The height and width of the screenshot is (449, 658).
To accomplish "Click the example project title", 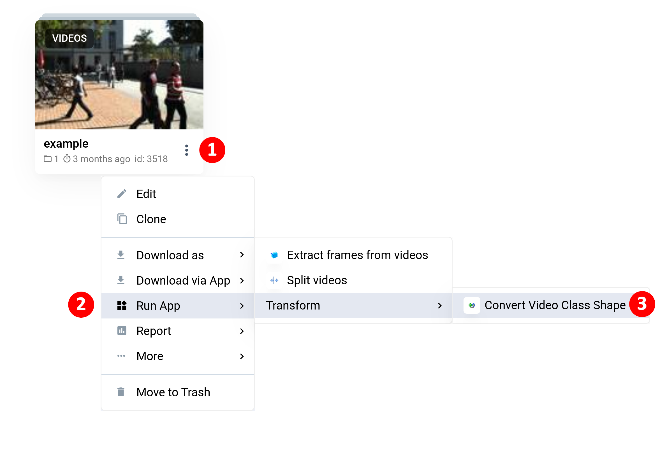I will (x=66, y=144).
